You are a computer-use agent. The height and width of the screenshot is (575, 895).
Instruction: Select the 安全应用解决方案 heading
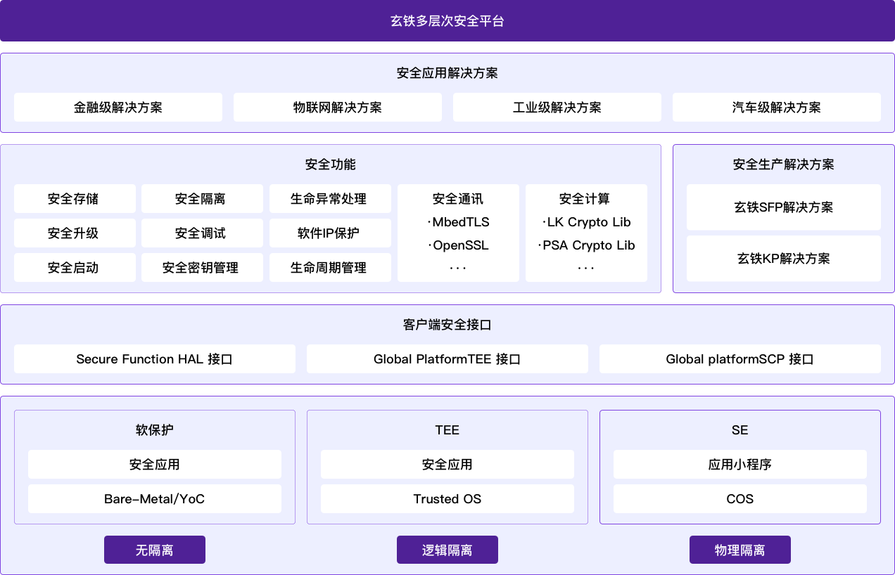pyautogui.click(x=447, y=73)
